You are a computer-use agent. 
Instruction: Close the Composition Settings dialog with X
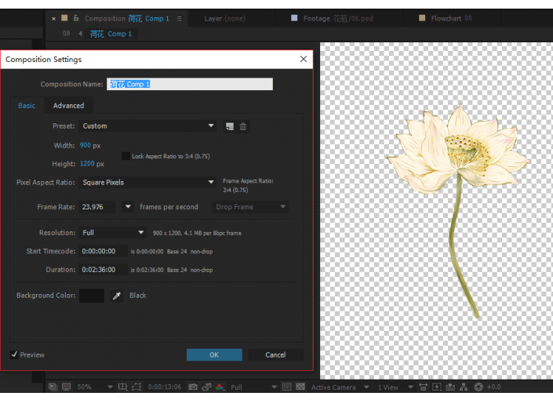[304, 59]
